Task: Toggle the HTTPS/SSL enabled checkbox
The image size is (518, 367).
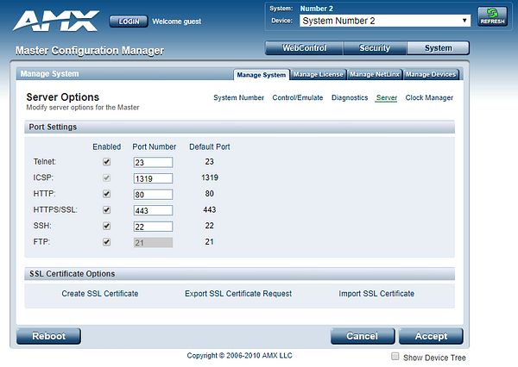Action: pyautogui.click(x=106, y=210)
